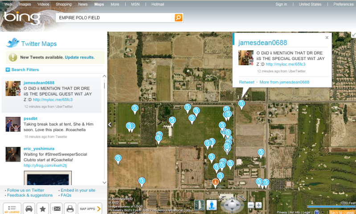Expand Search Filters
The width and height of the screenshot is (356, 214).
[22, 70]
